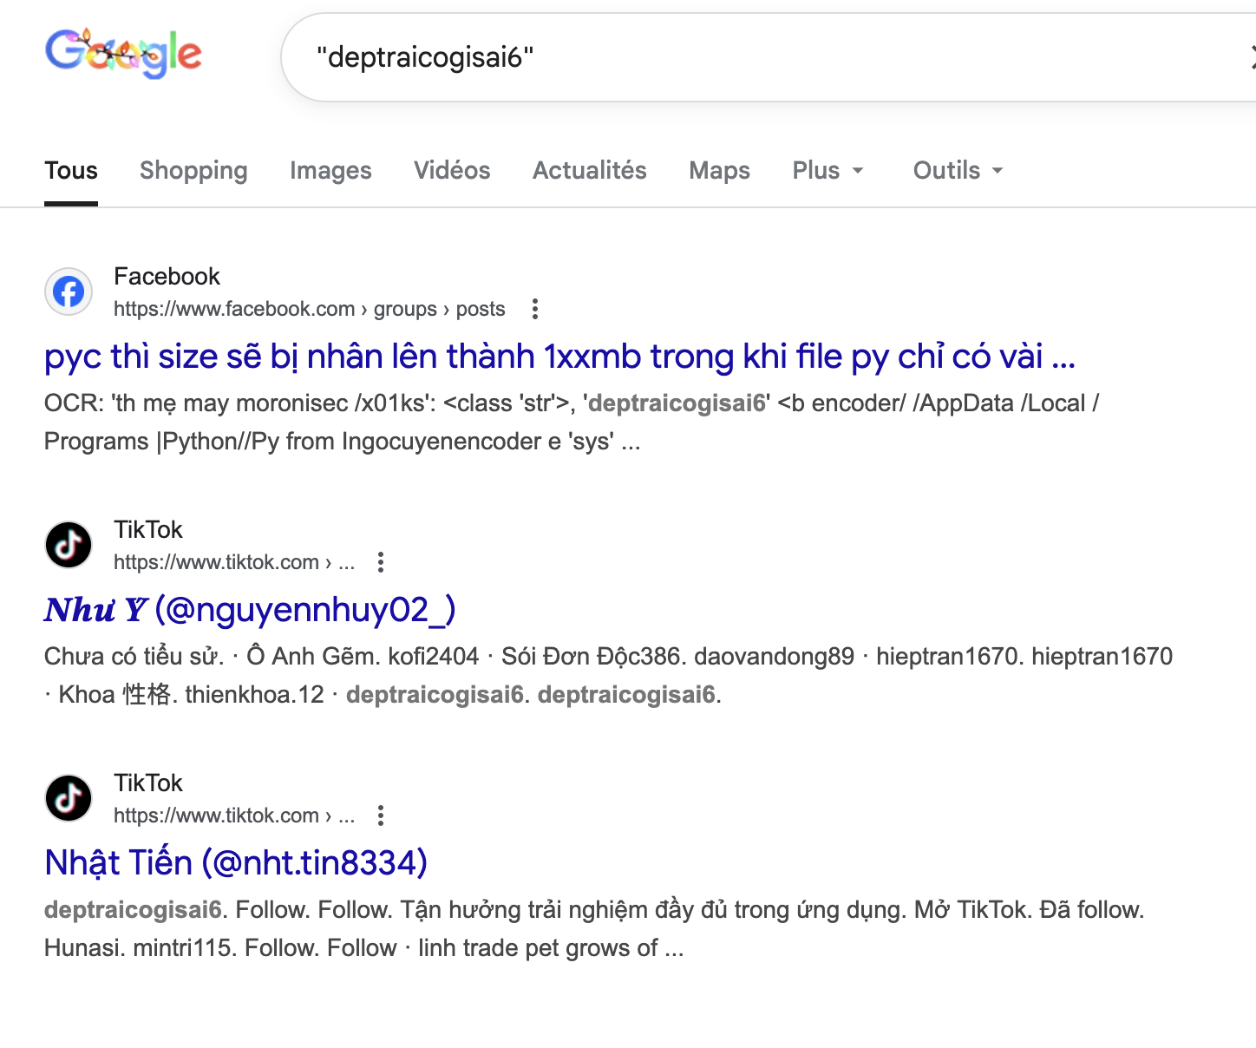Image resolution: width=1256 pixels, height=1048 pixels.
Task: Open Nhật Tiến (@nht.tin8334) TikTok link
Action: (236, 863)
